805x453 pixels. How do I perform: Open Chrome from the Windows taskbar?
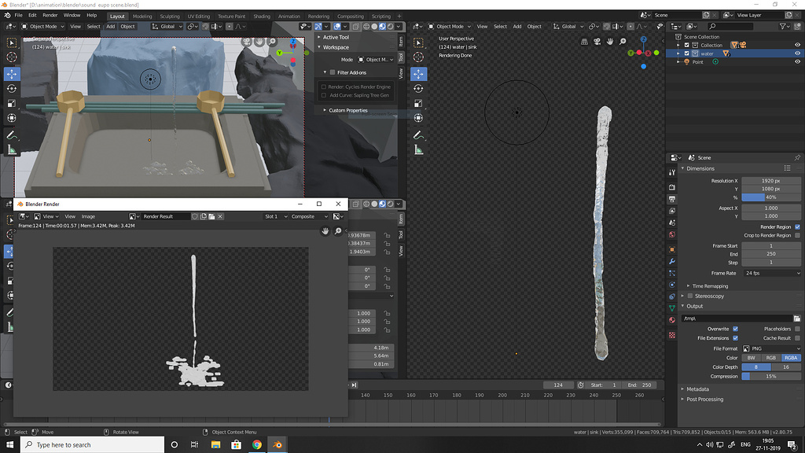point(257,445)
